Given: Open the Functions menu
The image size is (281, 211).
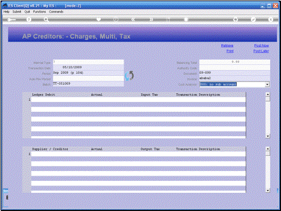Looking at the screenshot, I should pos(39,11).
